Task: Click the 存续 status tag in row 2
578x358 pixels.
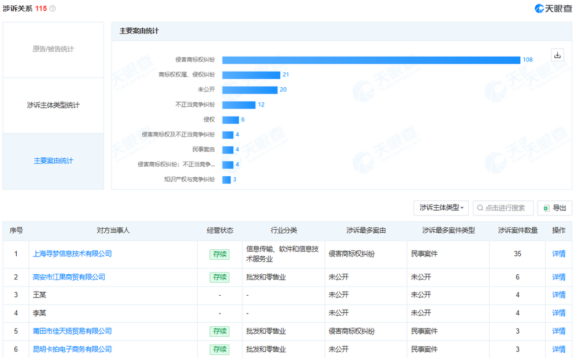Action: click(220, 277)
